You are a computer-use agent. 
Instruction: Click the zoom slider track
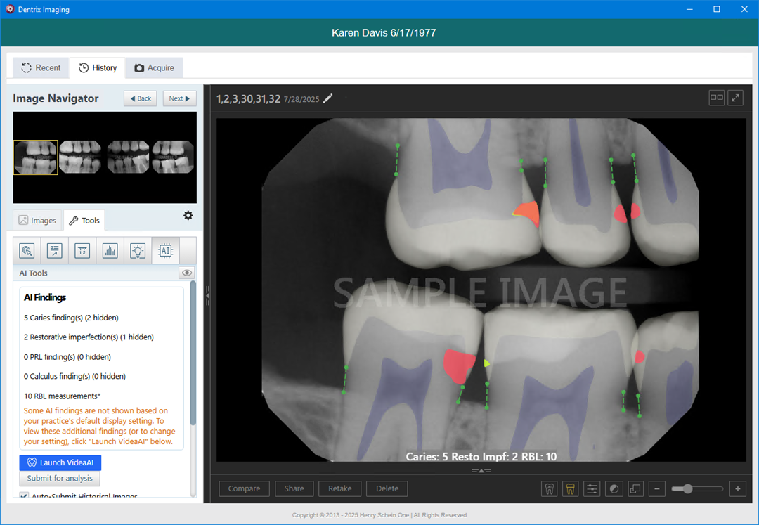point(706,488)
